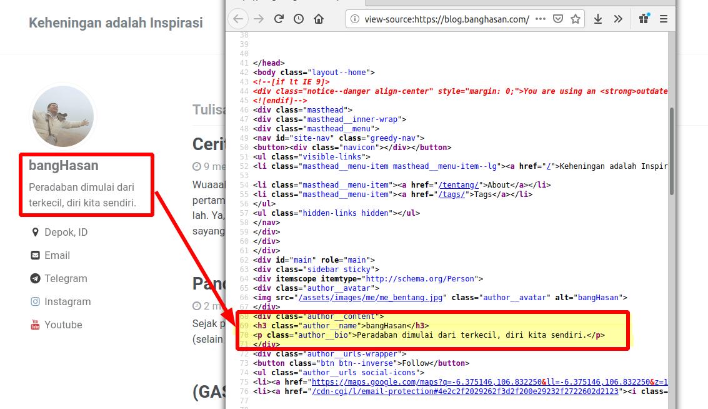
Task: Go to the browser Home page
Action: [319, 19]
